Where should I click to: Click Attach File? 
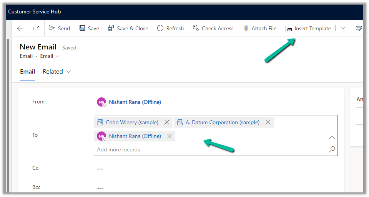tap(260, 28)
